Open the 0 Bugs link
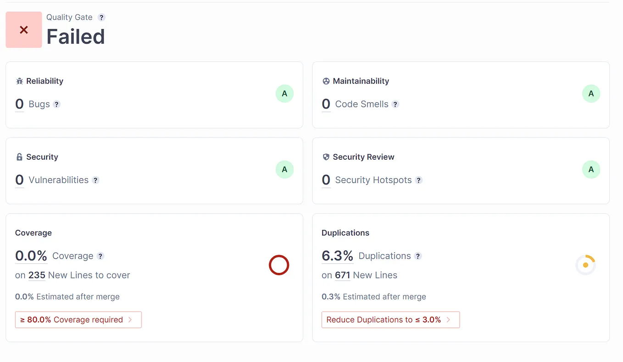623x362 pixels. click(18, 104)
